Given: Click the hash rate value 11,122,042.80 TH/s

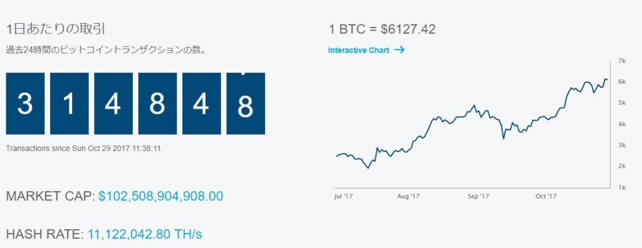Looking at the screenshot, I should pyautogui.click(x=145, y=234).
